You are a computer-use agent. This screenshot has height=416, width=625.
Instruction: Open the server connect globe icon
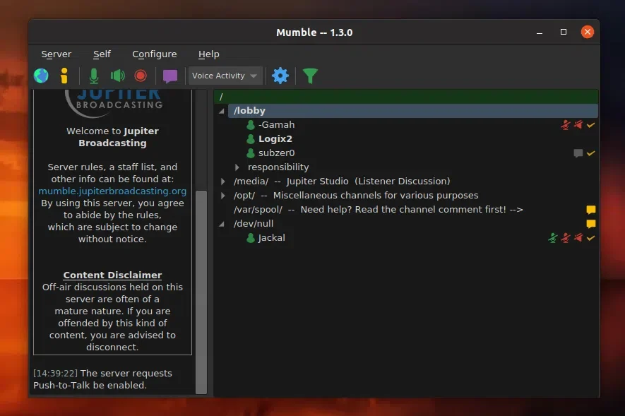point(41,76)
